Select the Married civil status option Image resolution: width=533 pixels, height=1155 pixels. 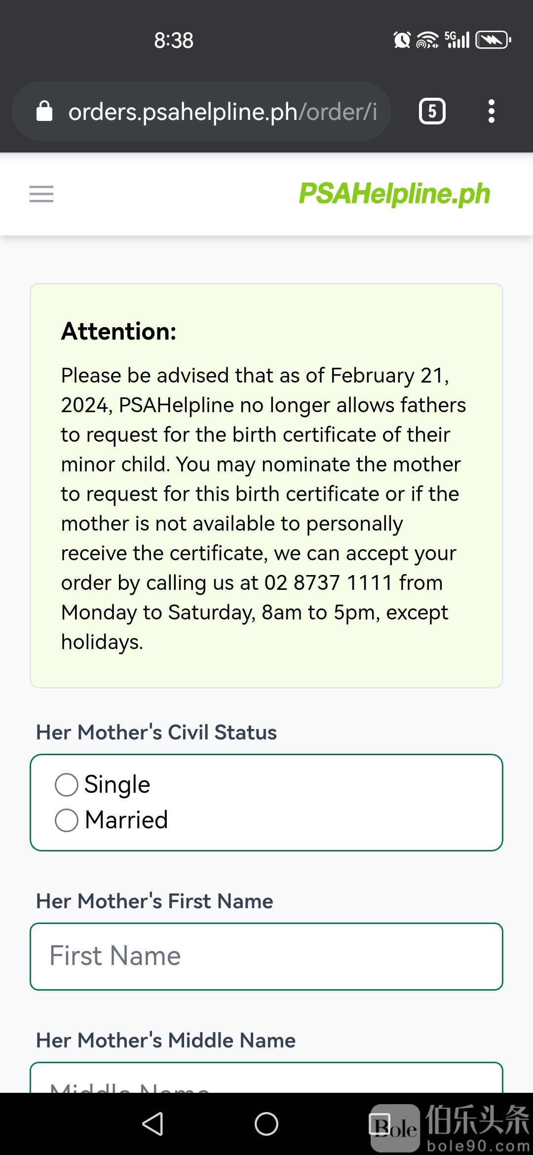[67, 820]
